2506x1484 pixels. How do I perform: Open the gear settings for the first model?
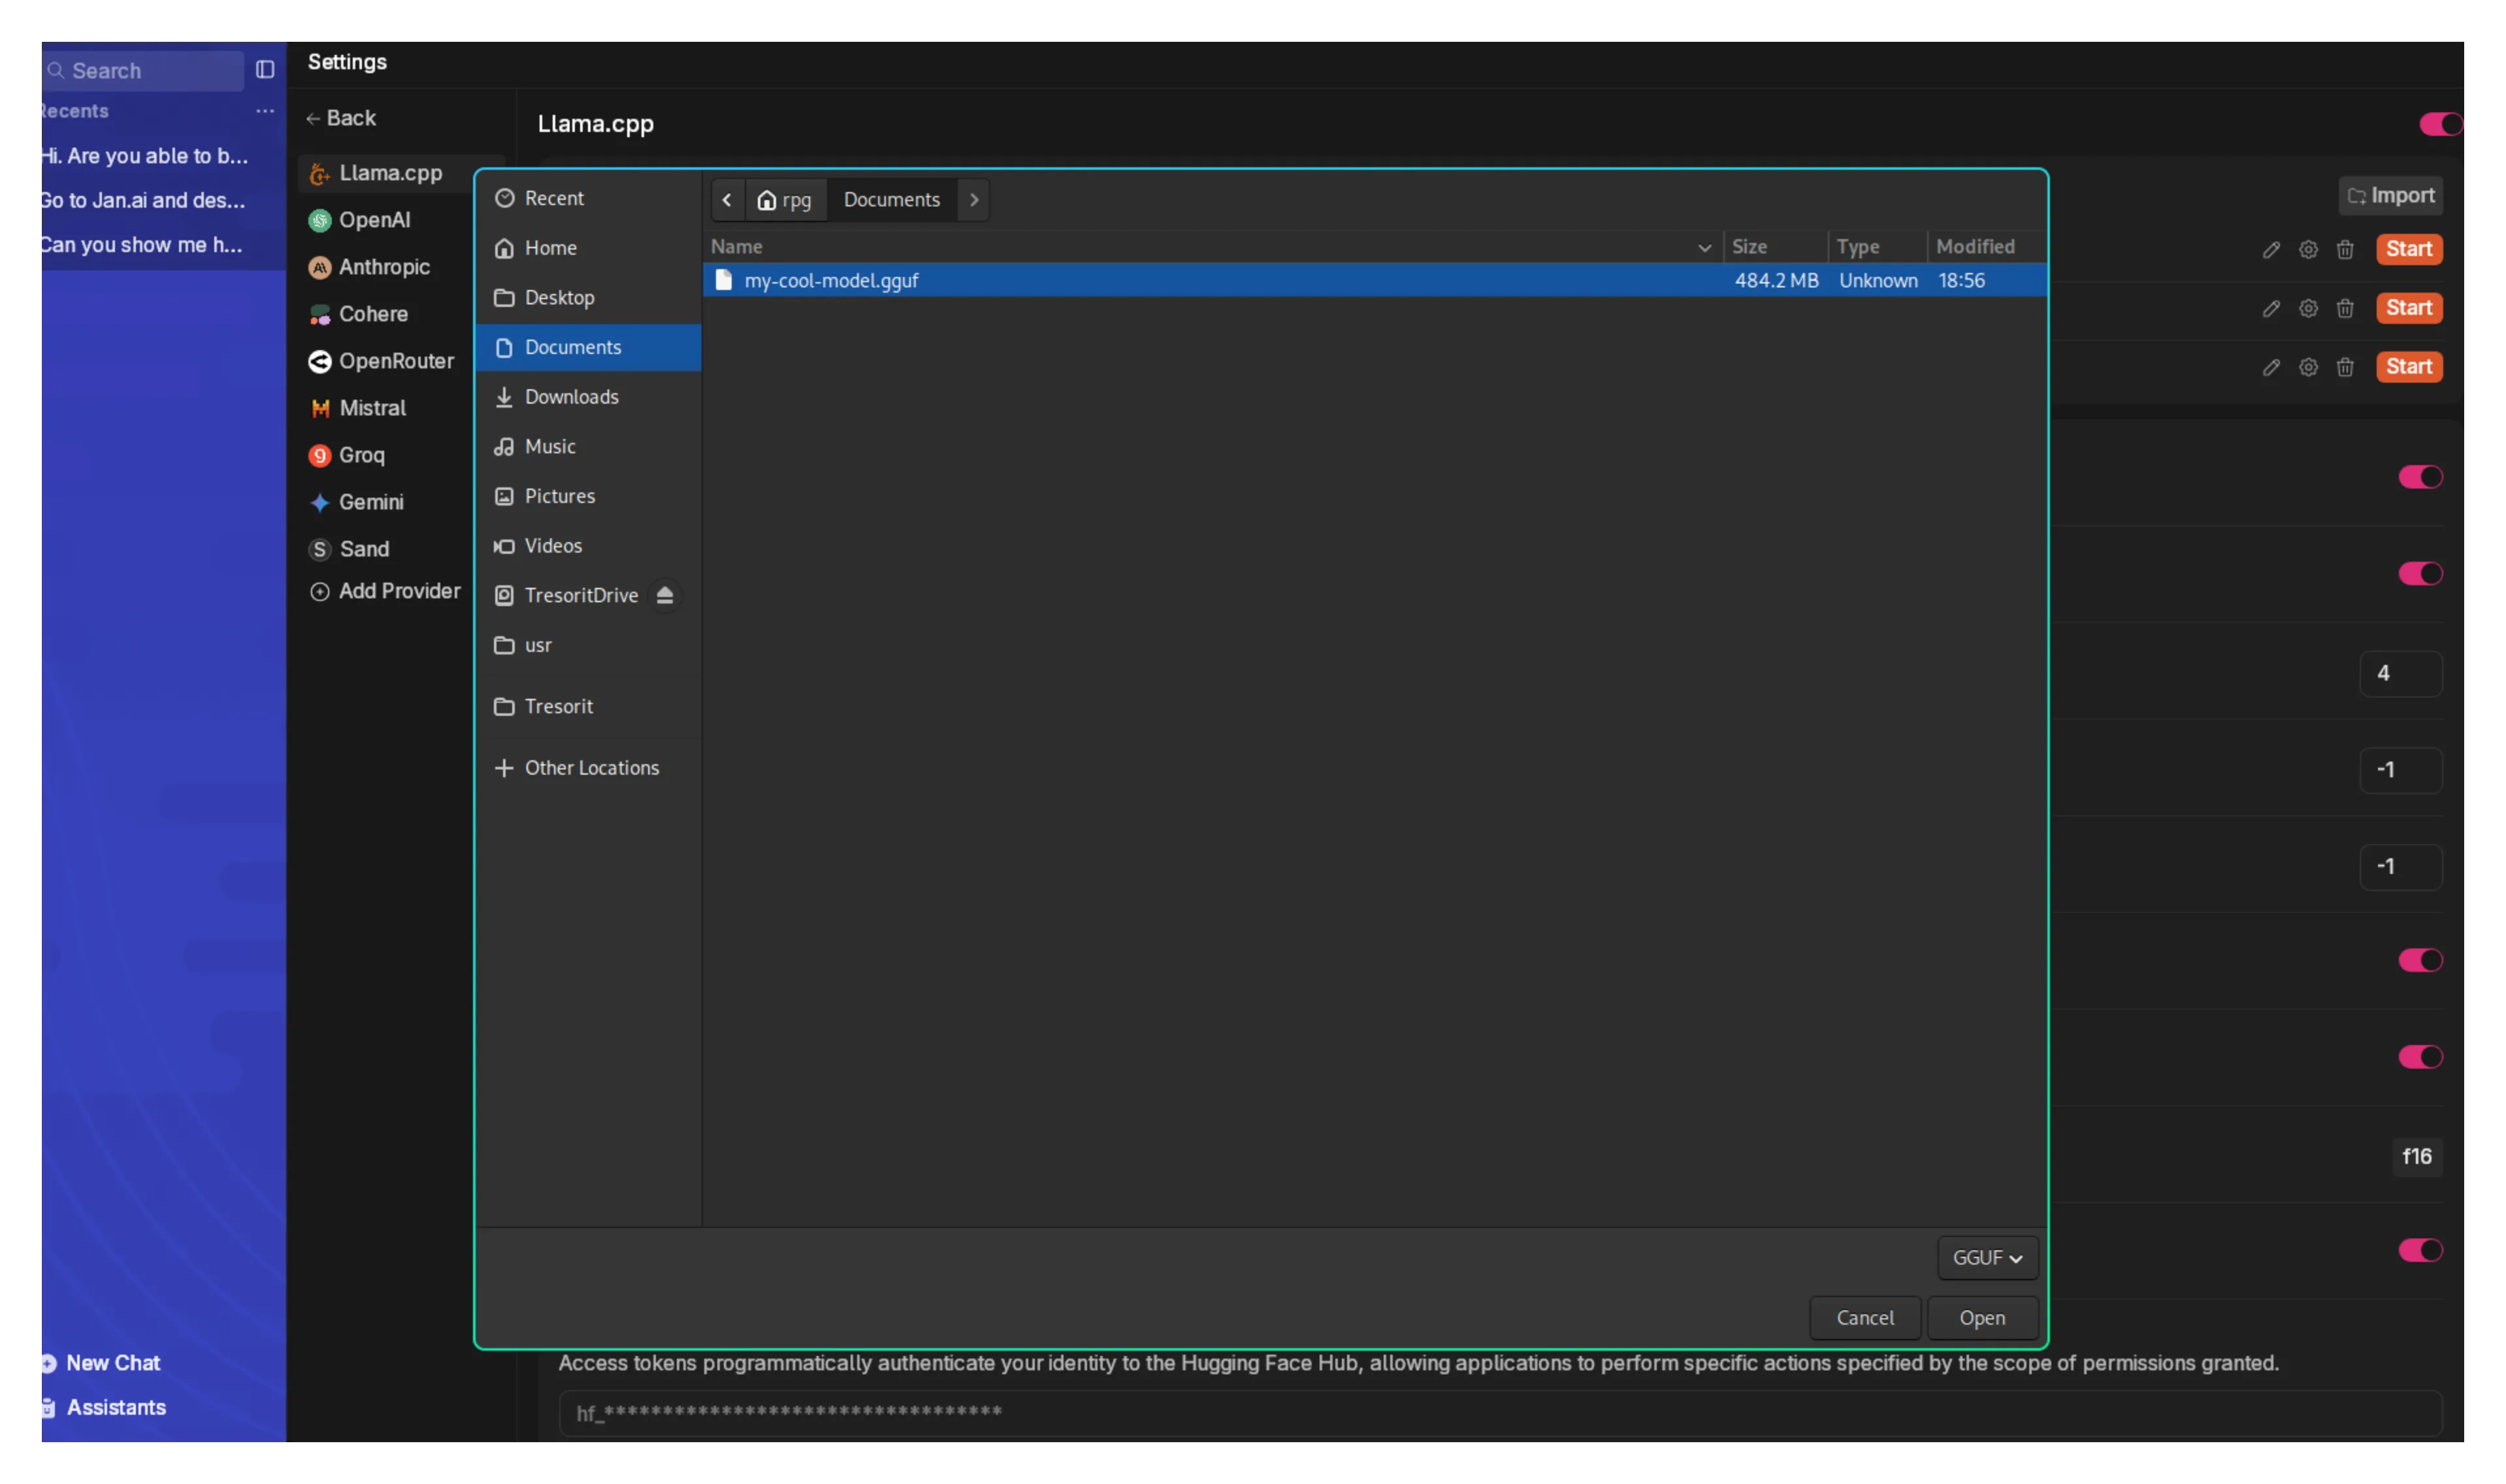tap(2308, 249)
